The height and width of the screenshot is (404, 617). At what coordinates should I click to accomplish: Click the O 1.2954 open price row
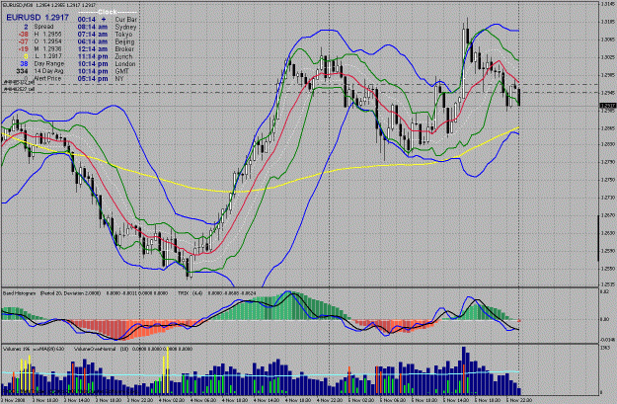(39, 41)
